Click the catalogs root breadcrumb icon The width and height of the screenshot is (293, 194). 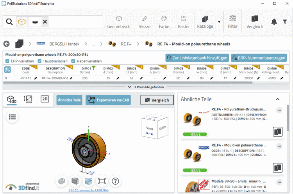coord(19,44)
